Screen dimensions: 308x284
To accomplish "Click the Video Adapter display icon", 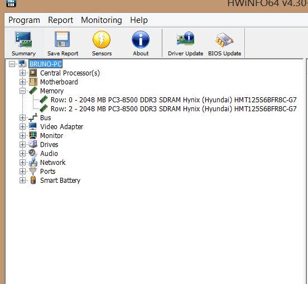I will point(33,126).
